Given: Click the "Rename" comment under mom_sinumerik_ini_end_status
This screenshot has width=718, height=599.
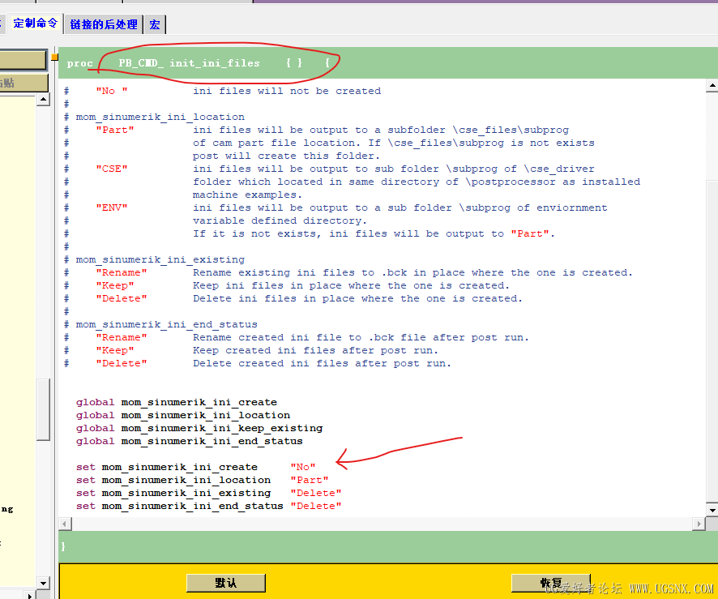Looking at the screenshot, I should pos(122,337).
